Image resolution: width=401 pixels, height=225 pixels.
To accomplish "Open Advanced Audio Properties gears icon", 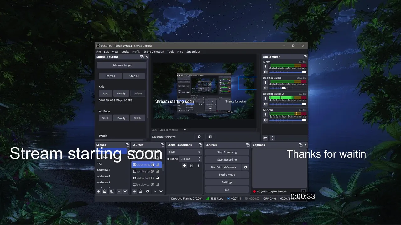I will click(265, 138).
